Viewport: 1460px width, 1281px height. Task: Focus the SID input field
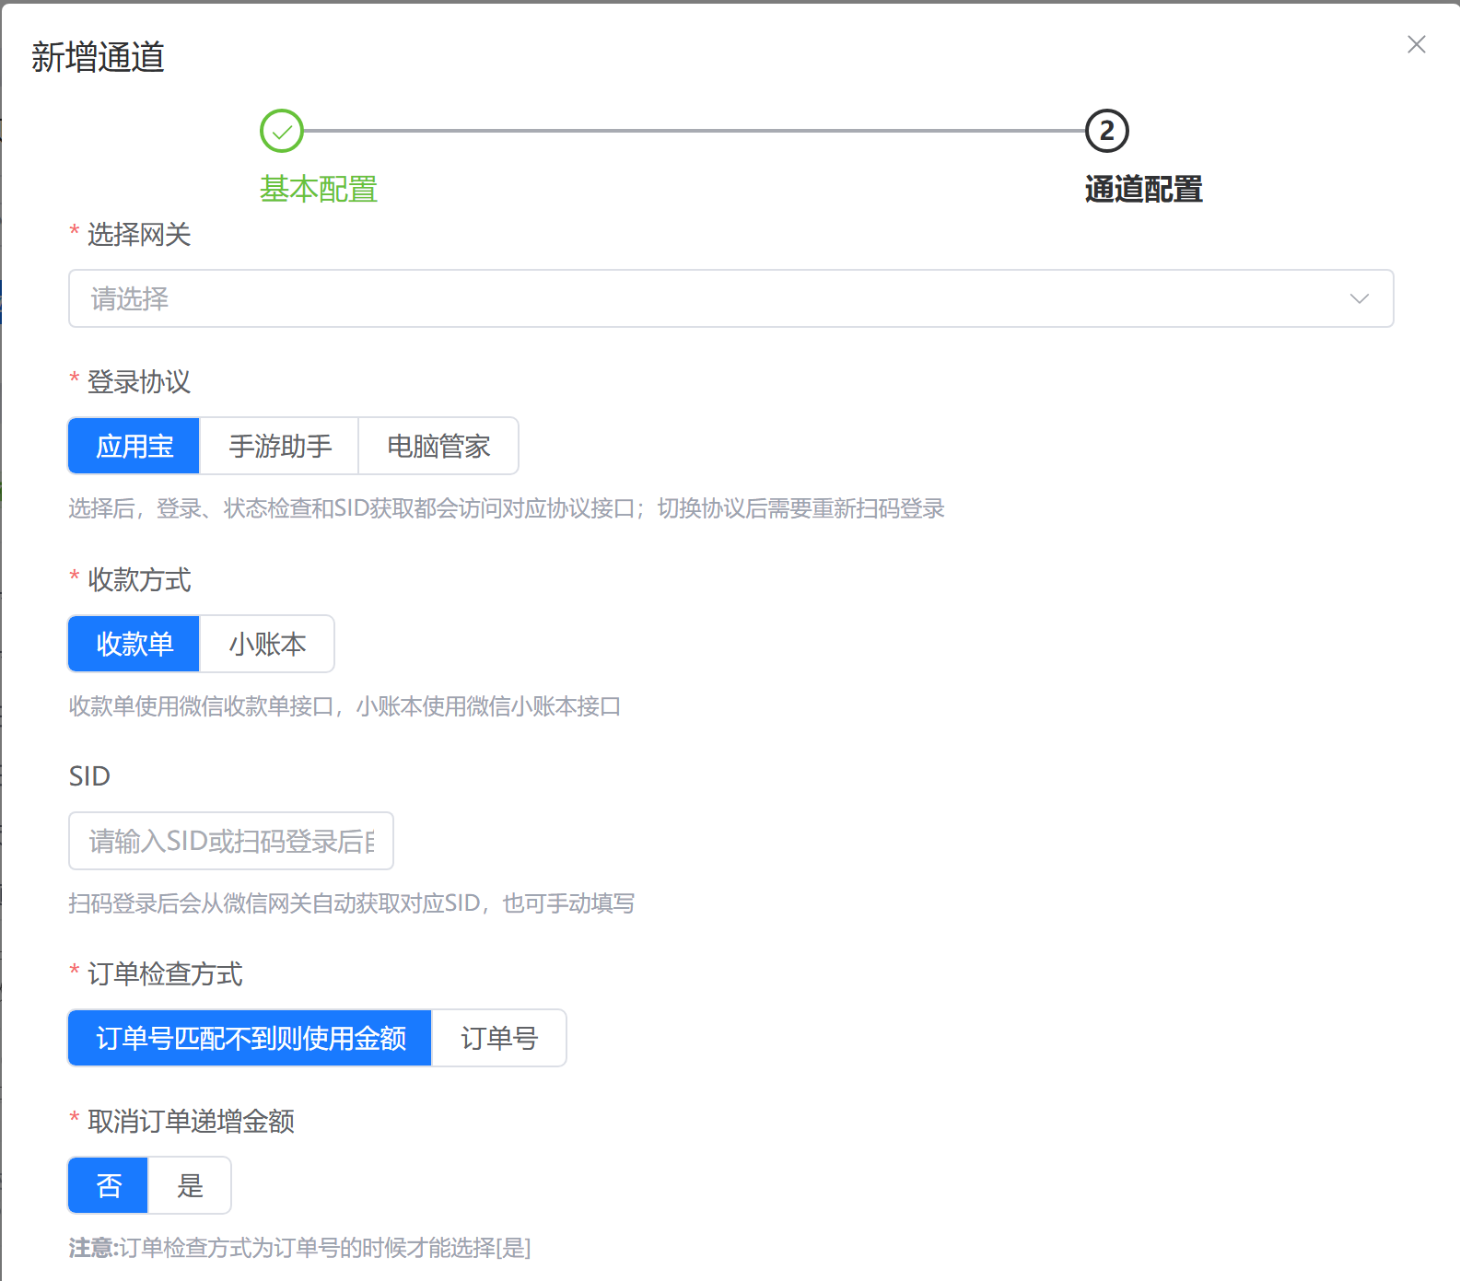coord(231,841)
